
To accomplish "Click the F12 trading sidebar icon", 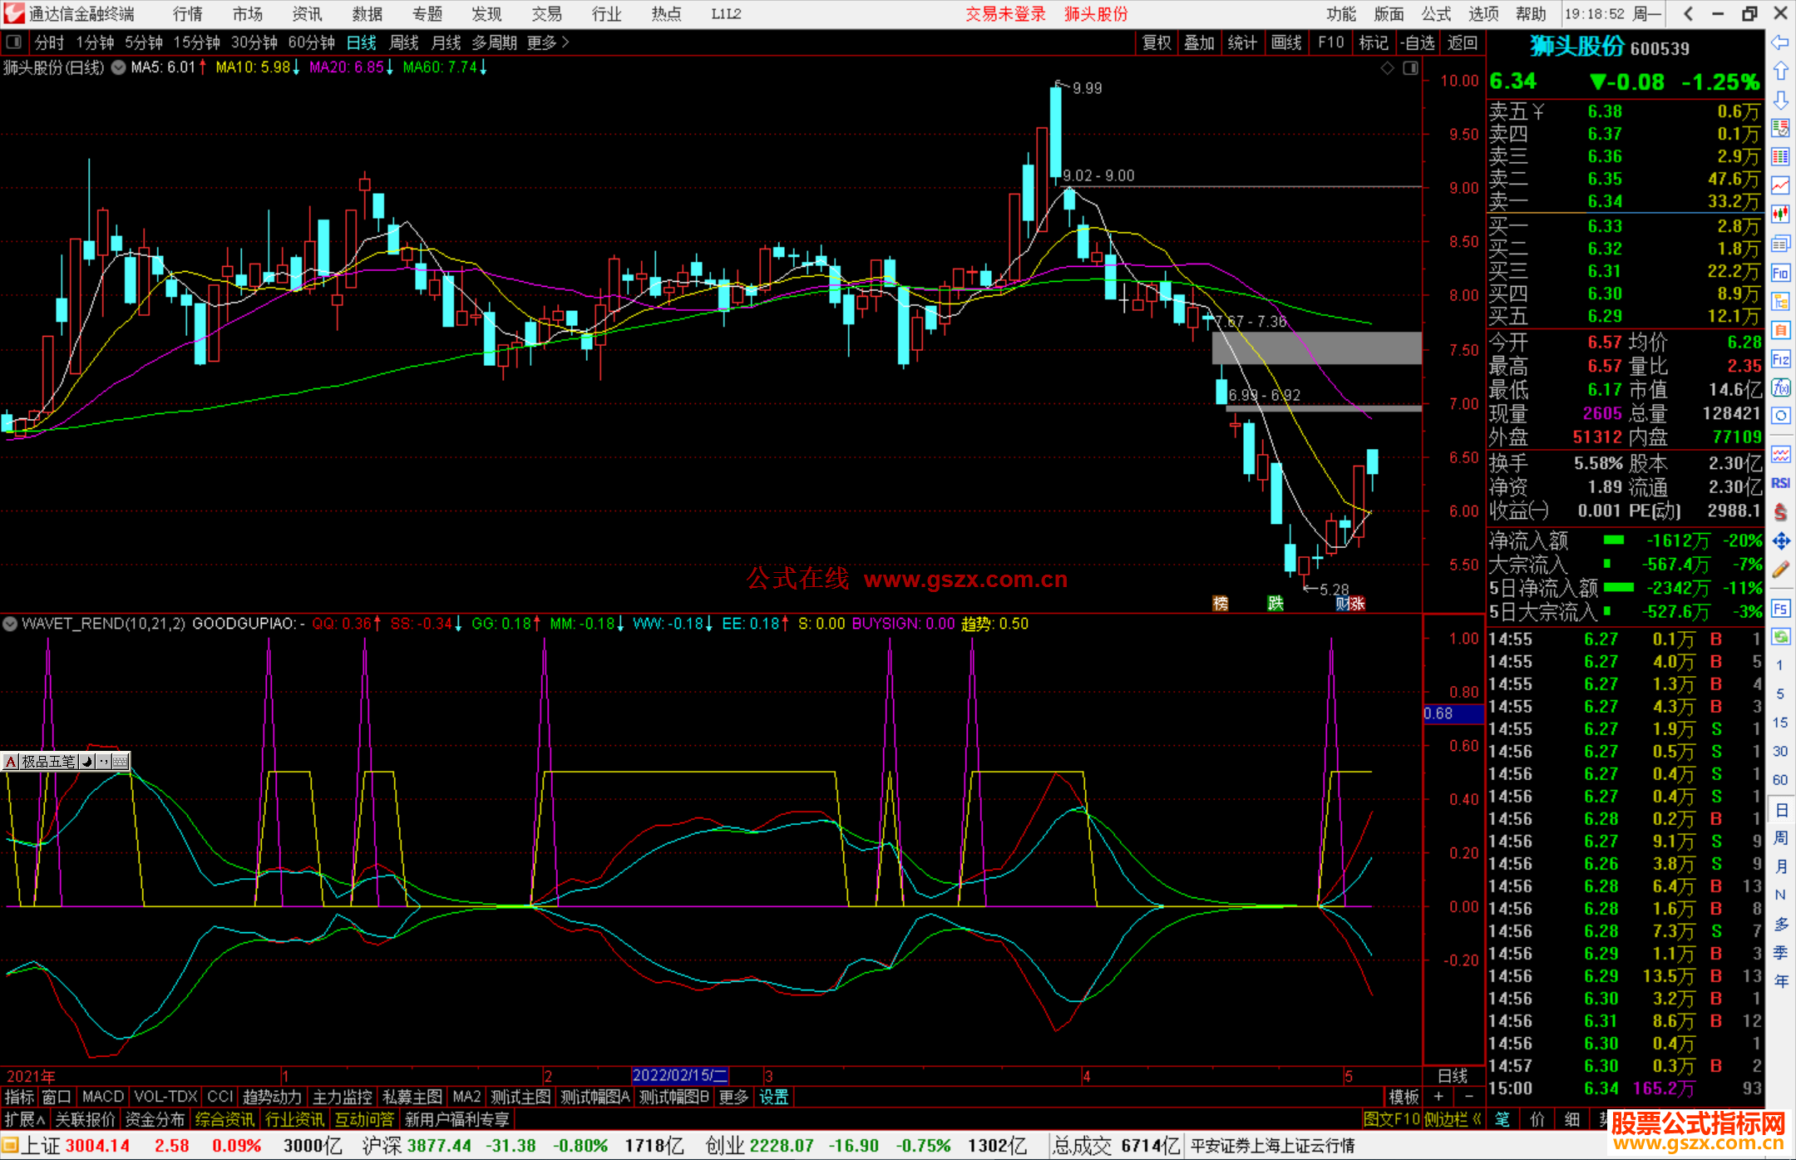I will (1780, 359).
